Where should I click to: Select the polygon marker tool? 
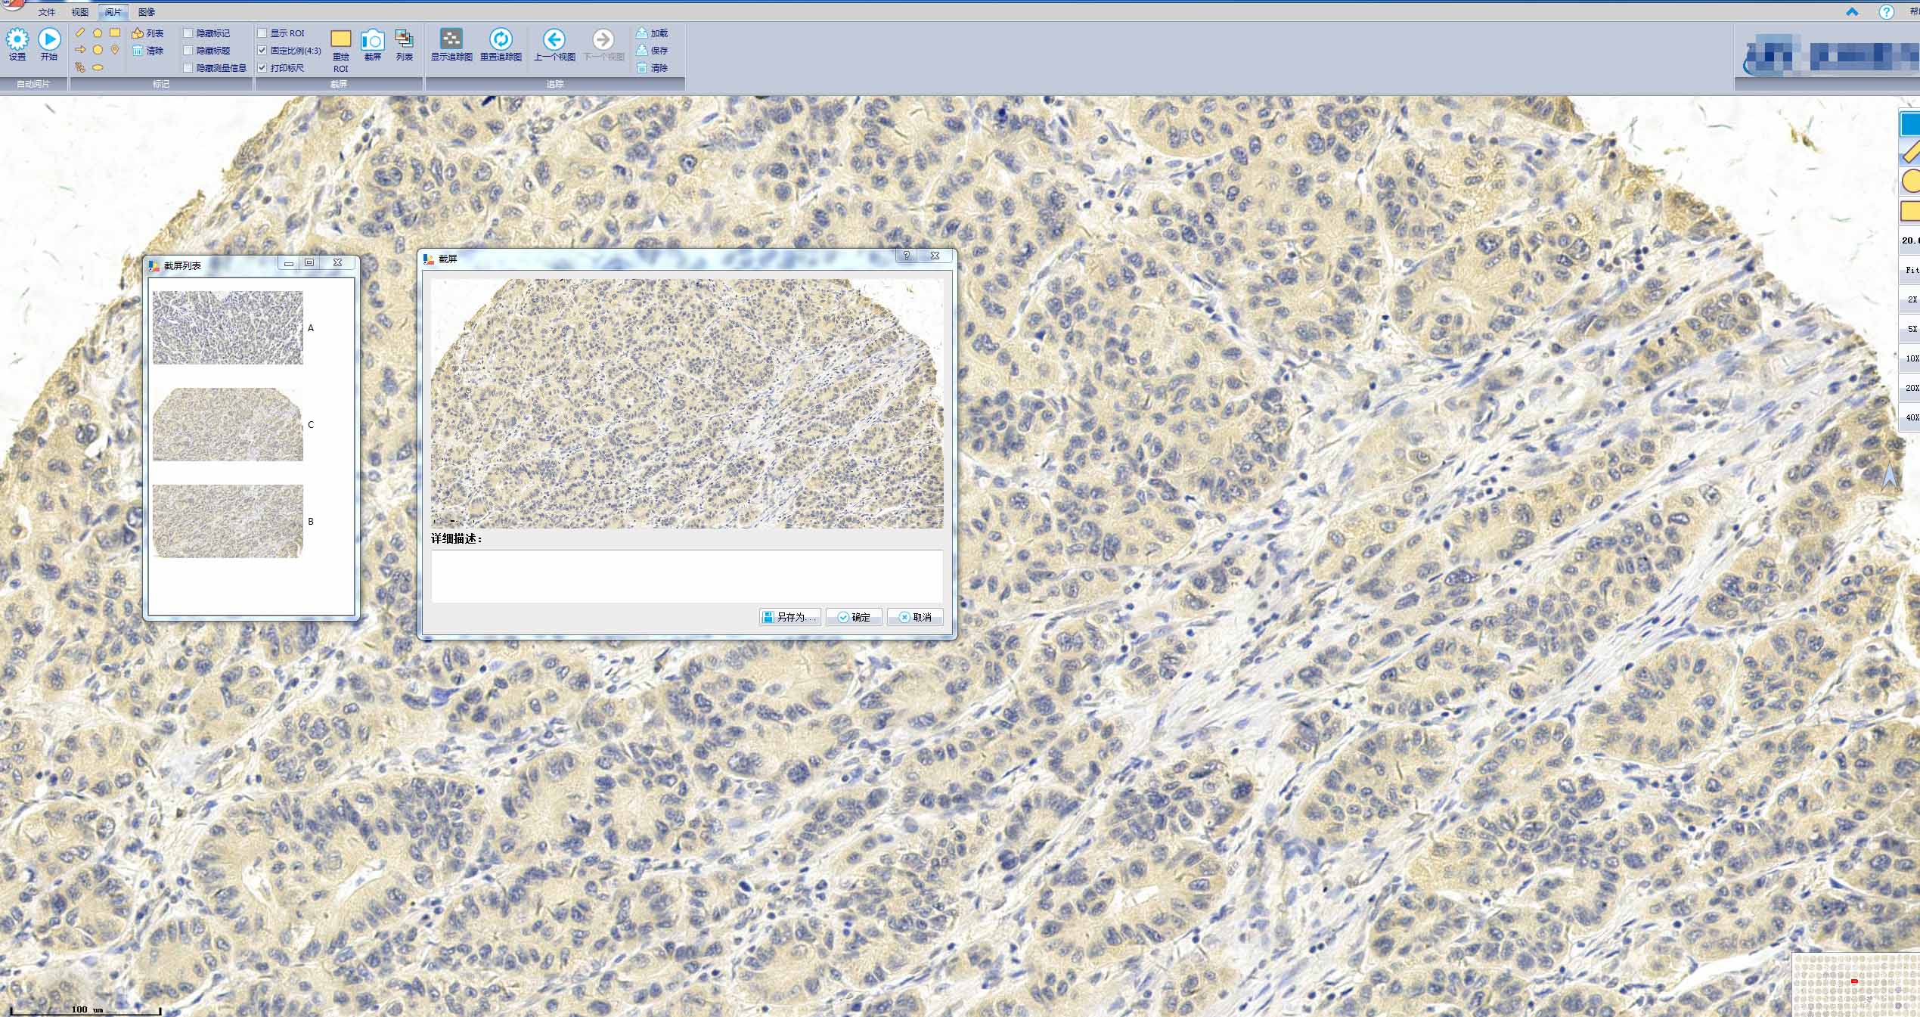click(98, 33)
